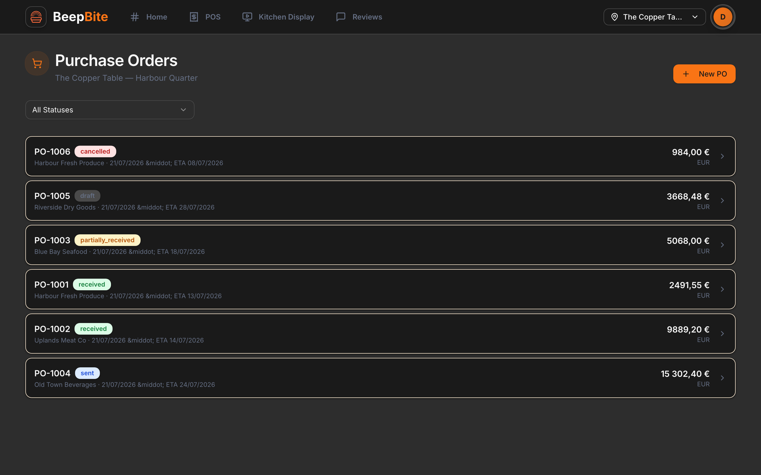Open PO-1003 chevron arrow
761x475 pixels.
pos(722,245)
